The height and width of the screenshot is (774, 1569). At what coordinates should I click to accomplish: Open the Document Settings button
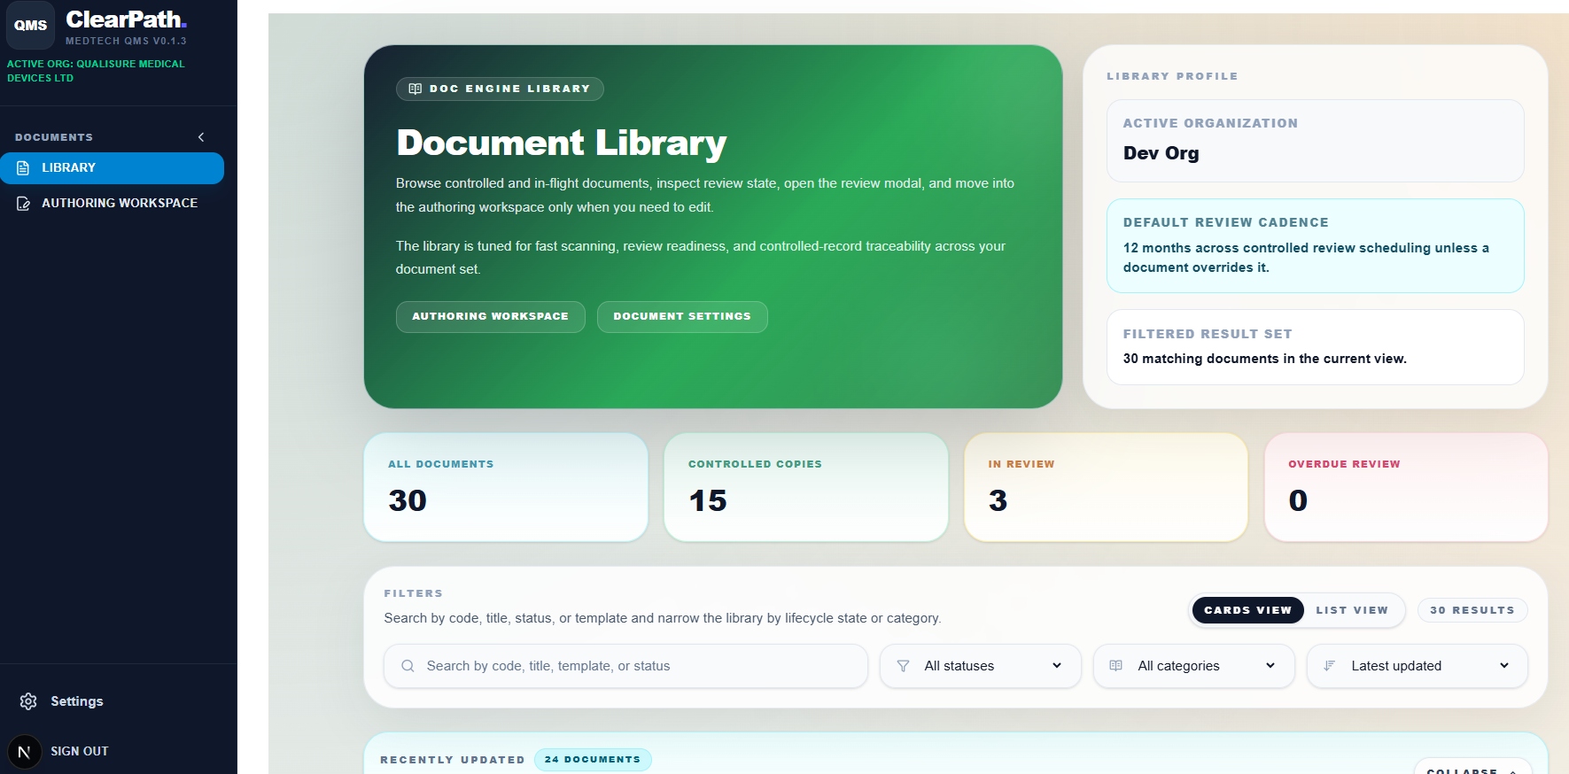tap(682, 316)
